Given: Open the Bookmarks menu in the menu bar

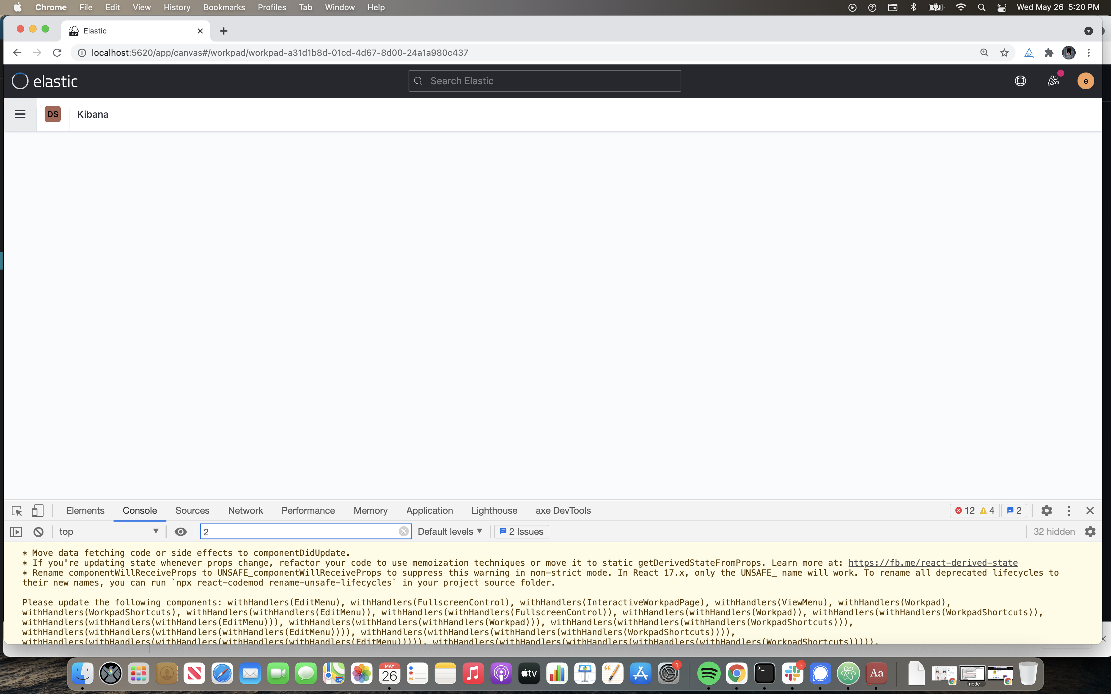Looking at the screenshot, I should tap(224, 7).
